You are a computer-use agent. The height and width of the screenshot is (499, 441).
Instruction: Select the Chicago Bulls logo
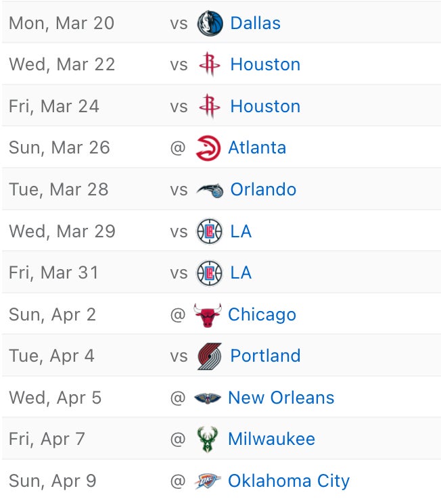tap(208, 315)
